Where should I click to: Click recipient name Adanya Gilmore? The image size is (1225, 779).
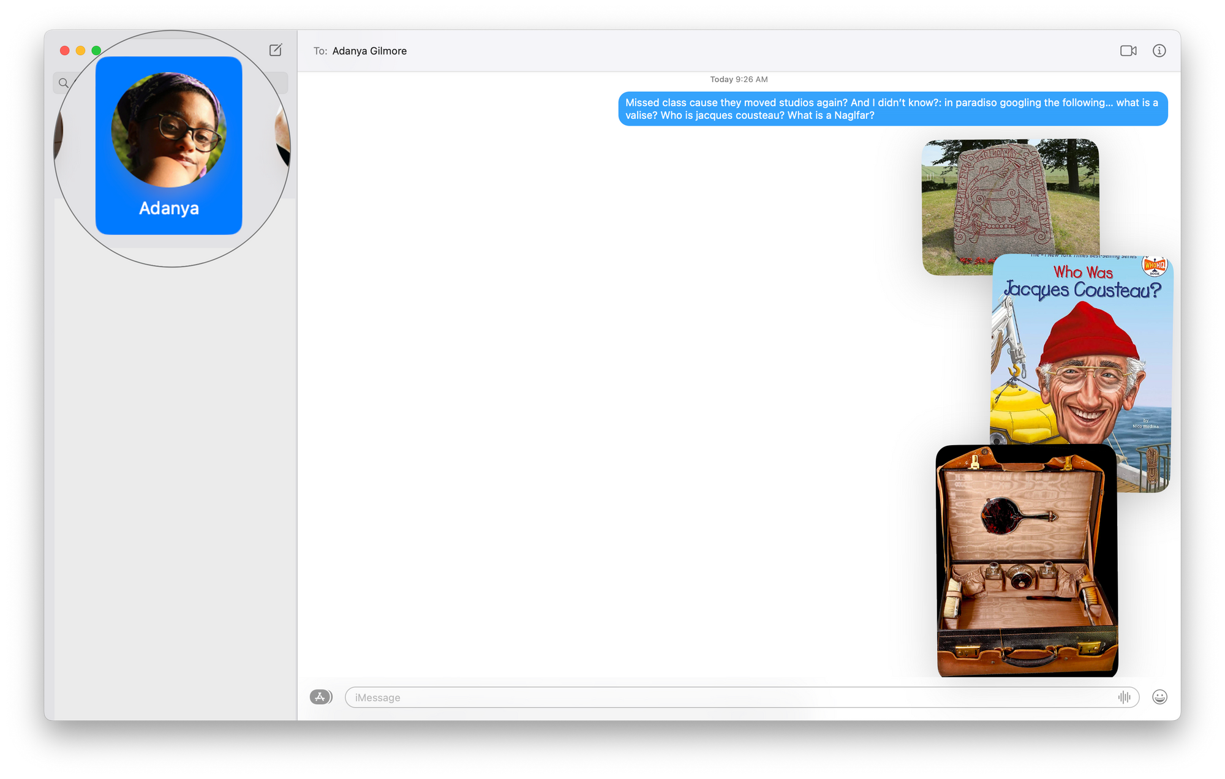[x=369, y=51]
